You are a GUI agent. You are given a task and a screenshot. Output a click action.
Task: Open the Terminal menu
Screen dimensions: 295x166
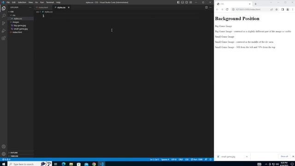point(50,2)
